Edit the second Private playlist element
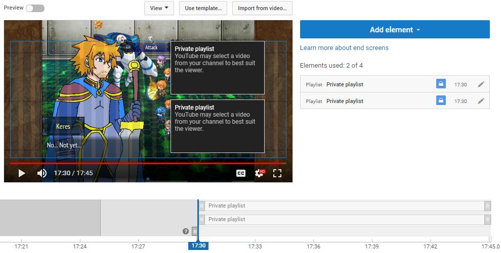 (x=481, y=100)
